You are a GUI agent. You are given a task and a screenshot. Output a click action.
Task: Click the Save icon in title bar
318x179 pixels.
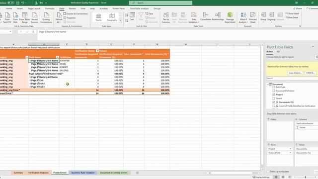[18, 3]
